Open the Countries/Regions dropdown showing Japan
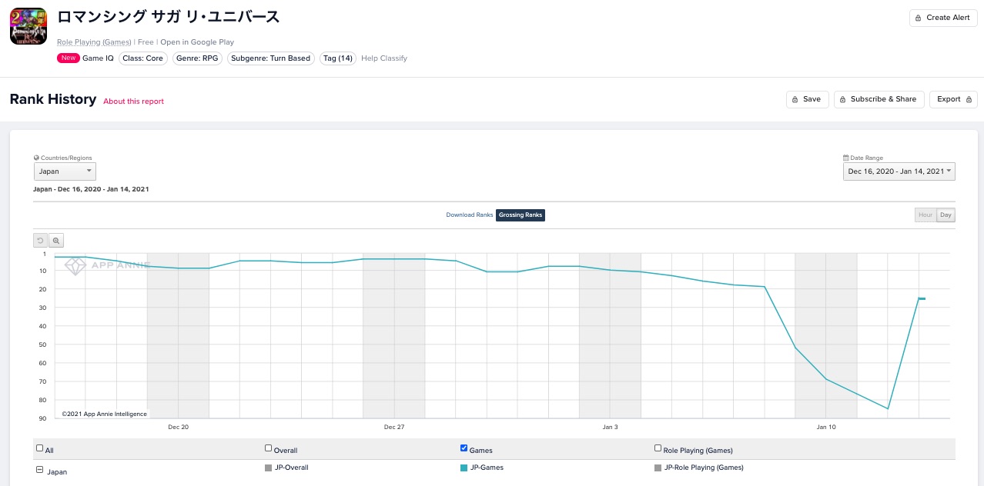Screen dimensions: 984x486 click(65, 171)
